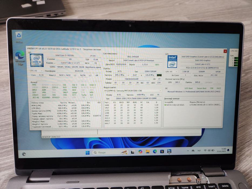Click the TPM indicator
252x189 pixels.
click(x=211, y=88)
